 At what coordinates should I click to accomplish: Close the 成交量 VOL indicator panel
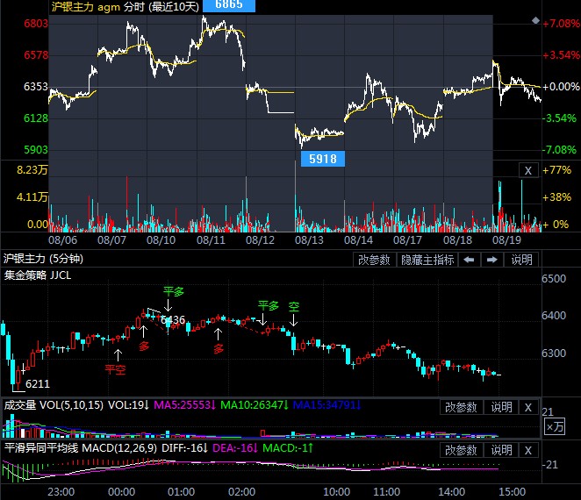528,407
